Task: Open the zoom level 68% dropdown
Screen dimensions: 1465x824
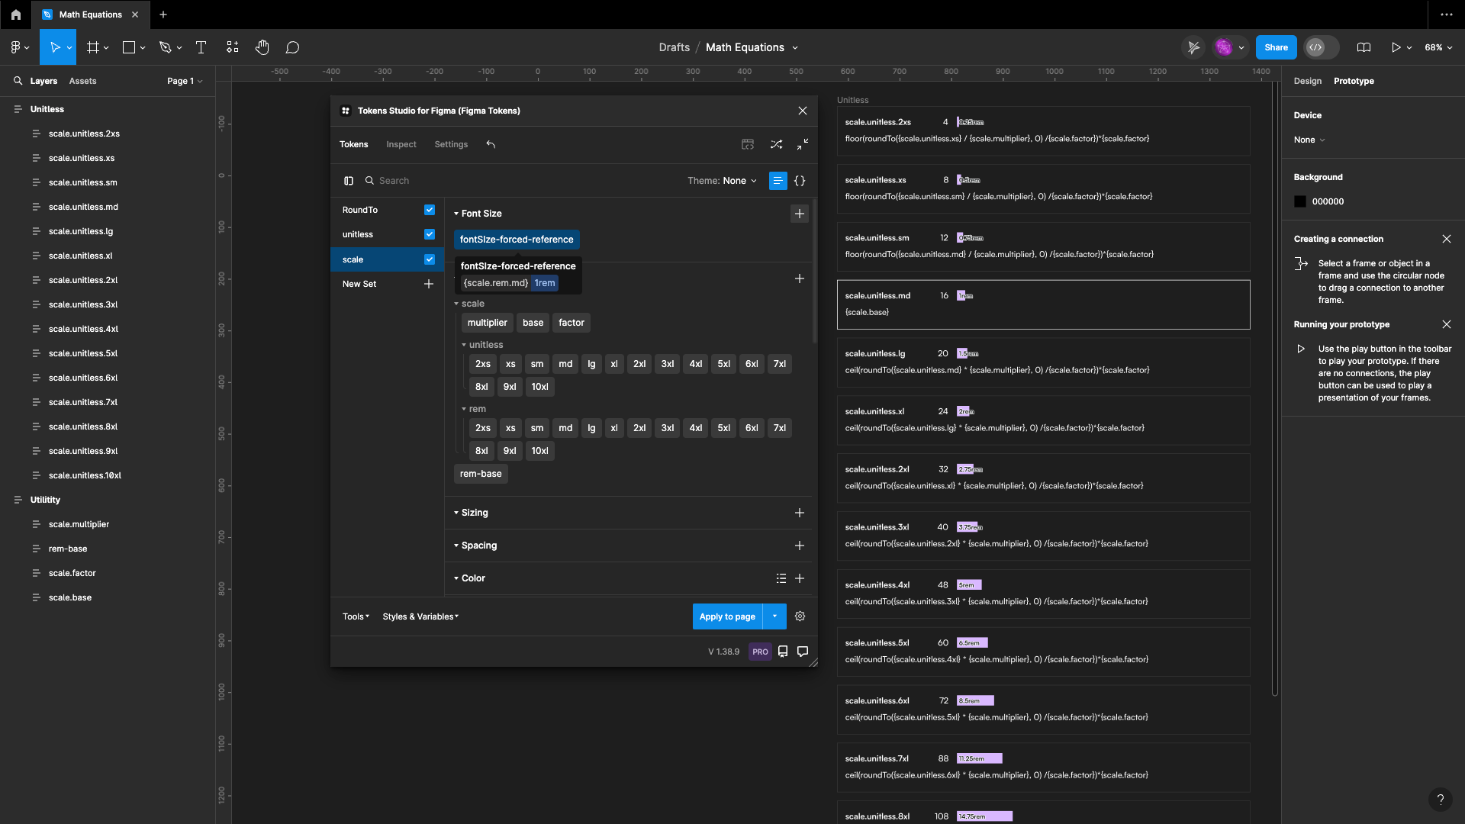Action: tap(1438, 47)
